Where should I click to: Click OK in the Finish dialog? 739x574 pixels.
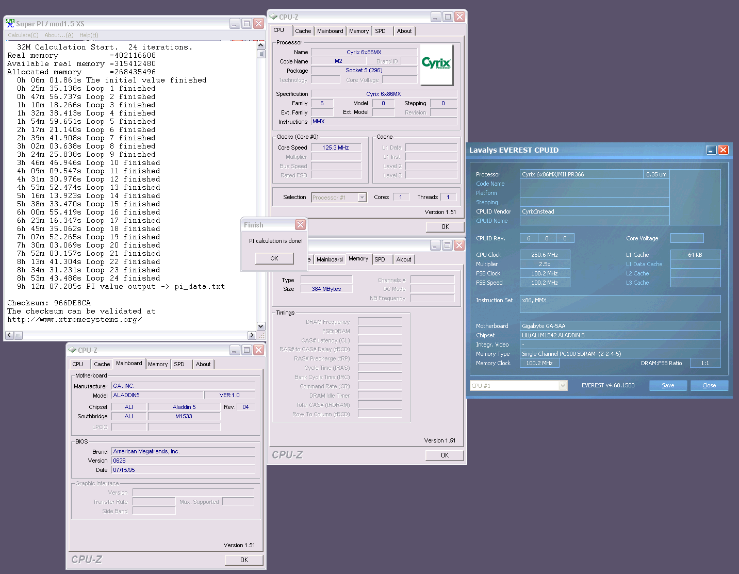[274, 258]
